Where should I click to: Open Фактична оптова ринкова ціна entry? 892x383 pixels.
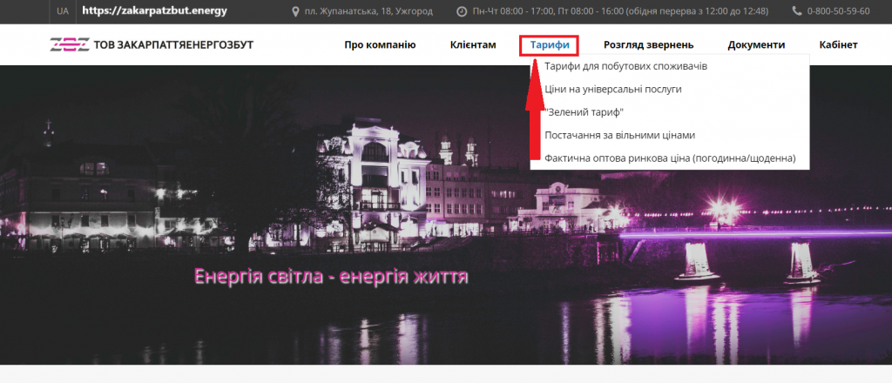[669, 158]
